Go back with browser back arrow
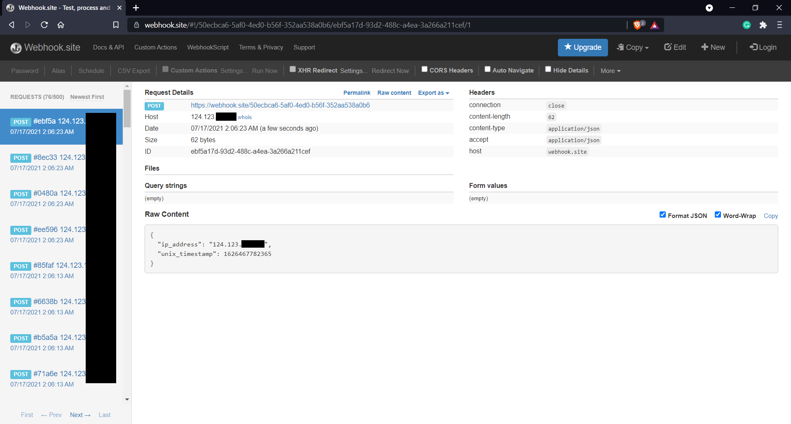 pos(12,25)
